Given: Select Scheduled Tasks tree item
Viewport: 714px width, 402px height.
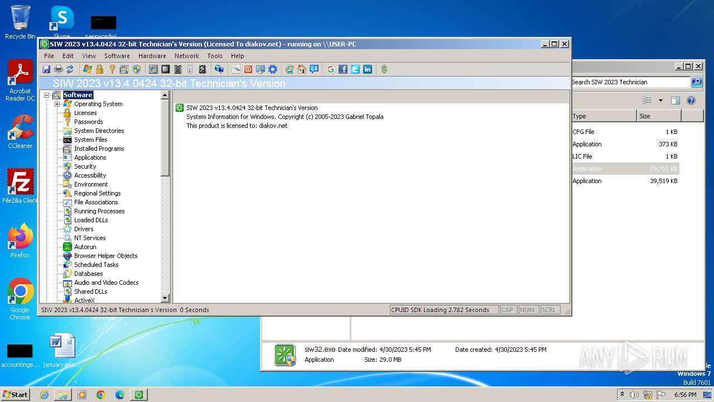Looking at the screenshot, I should pos(97,265).
